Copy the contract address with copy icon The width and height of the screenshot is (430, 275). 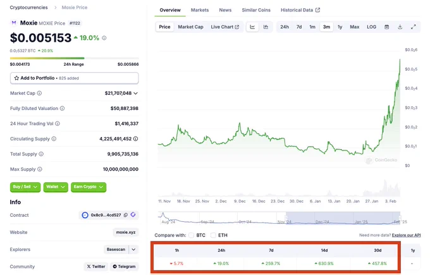(x=126, y=215)
